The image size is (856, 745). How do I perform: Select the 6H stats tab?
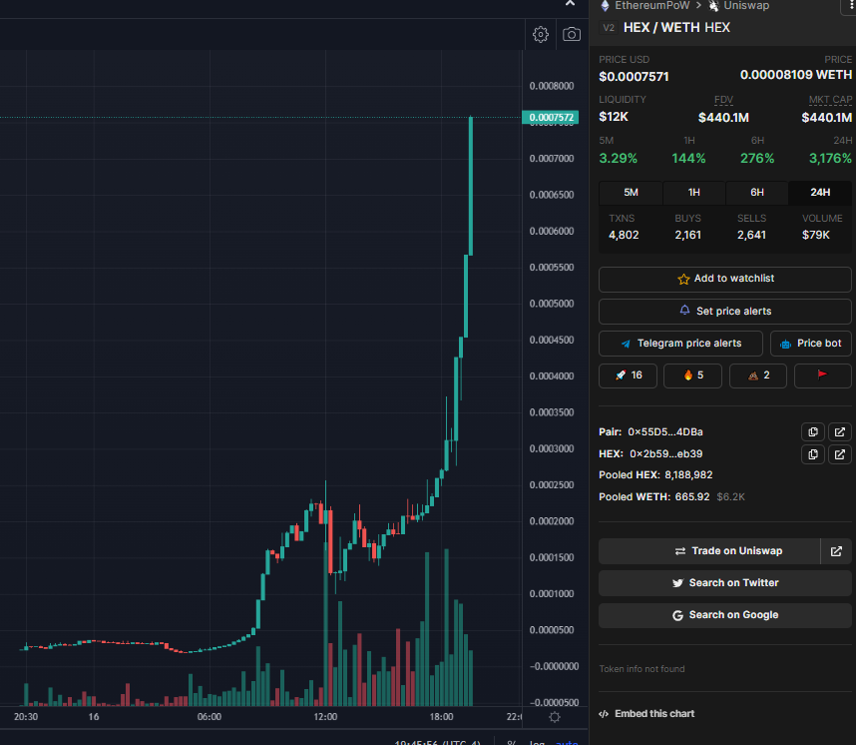point(757,193)
